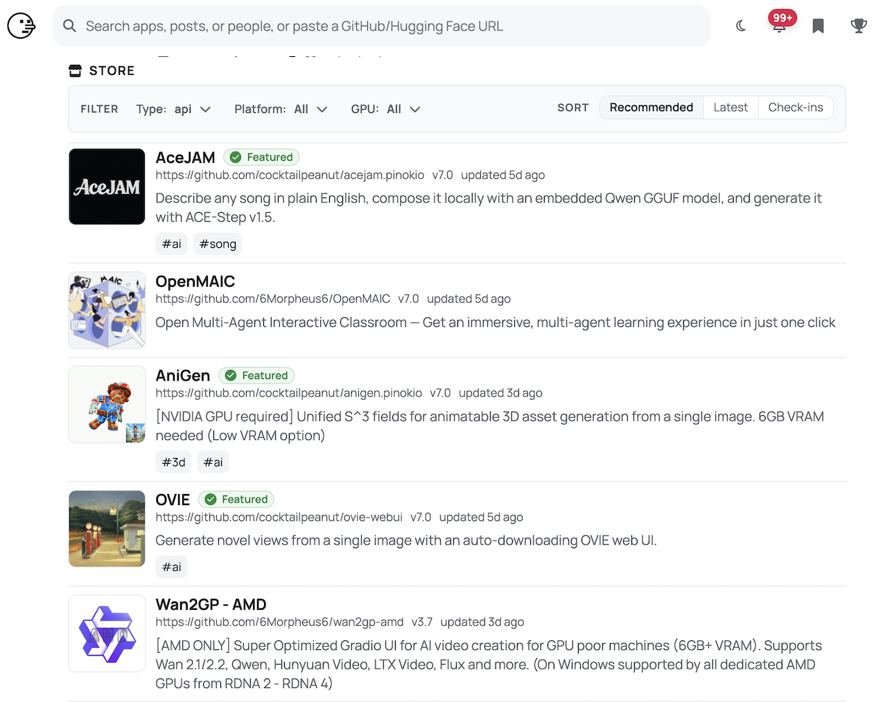Open the OVIE painting thumbnail
887x702 pixels.
click(107, 529)
